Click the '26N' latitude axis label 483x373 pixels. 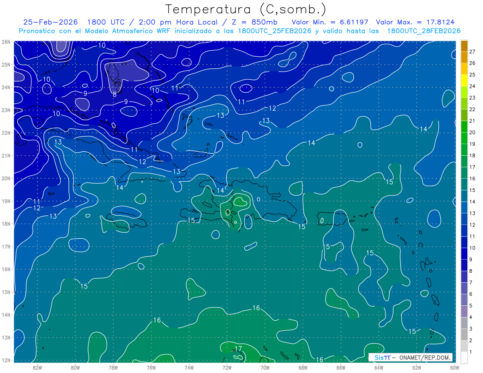(x=6, y=42)
